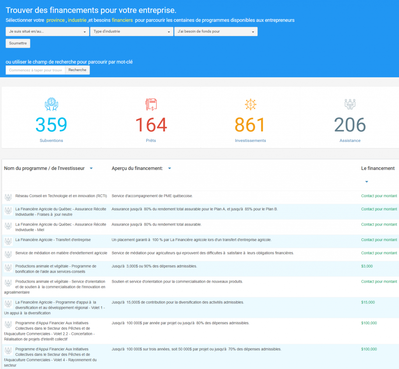Open 'La Financière Agricole - Transfert d'entreprise'

pos(53,240)
